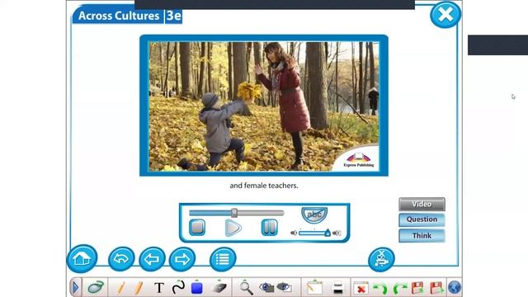The width and height of the screenshot is (528, 297).
Task: Select the eraser tool
Action: tap(219, 288)
